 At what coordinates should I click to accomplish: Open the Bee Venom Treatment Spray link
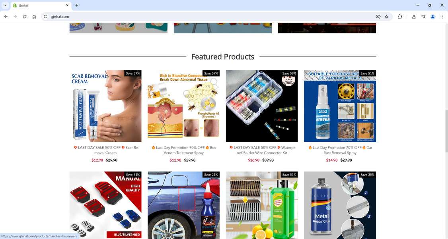184,150
